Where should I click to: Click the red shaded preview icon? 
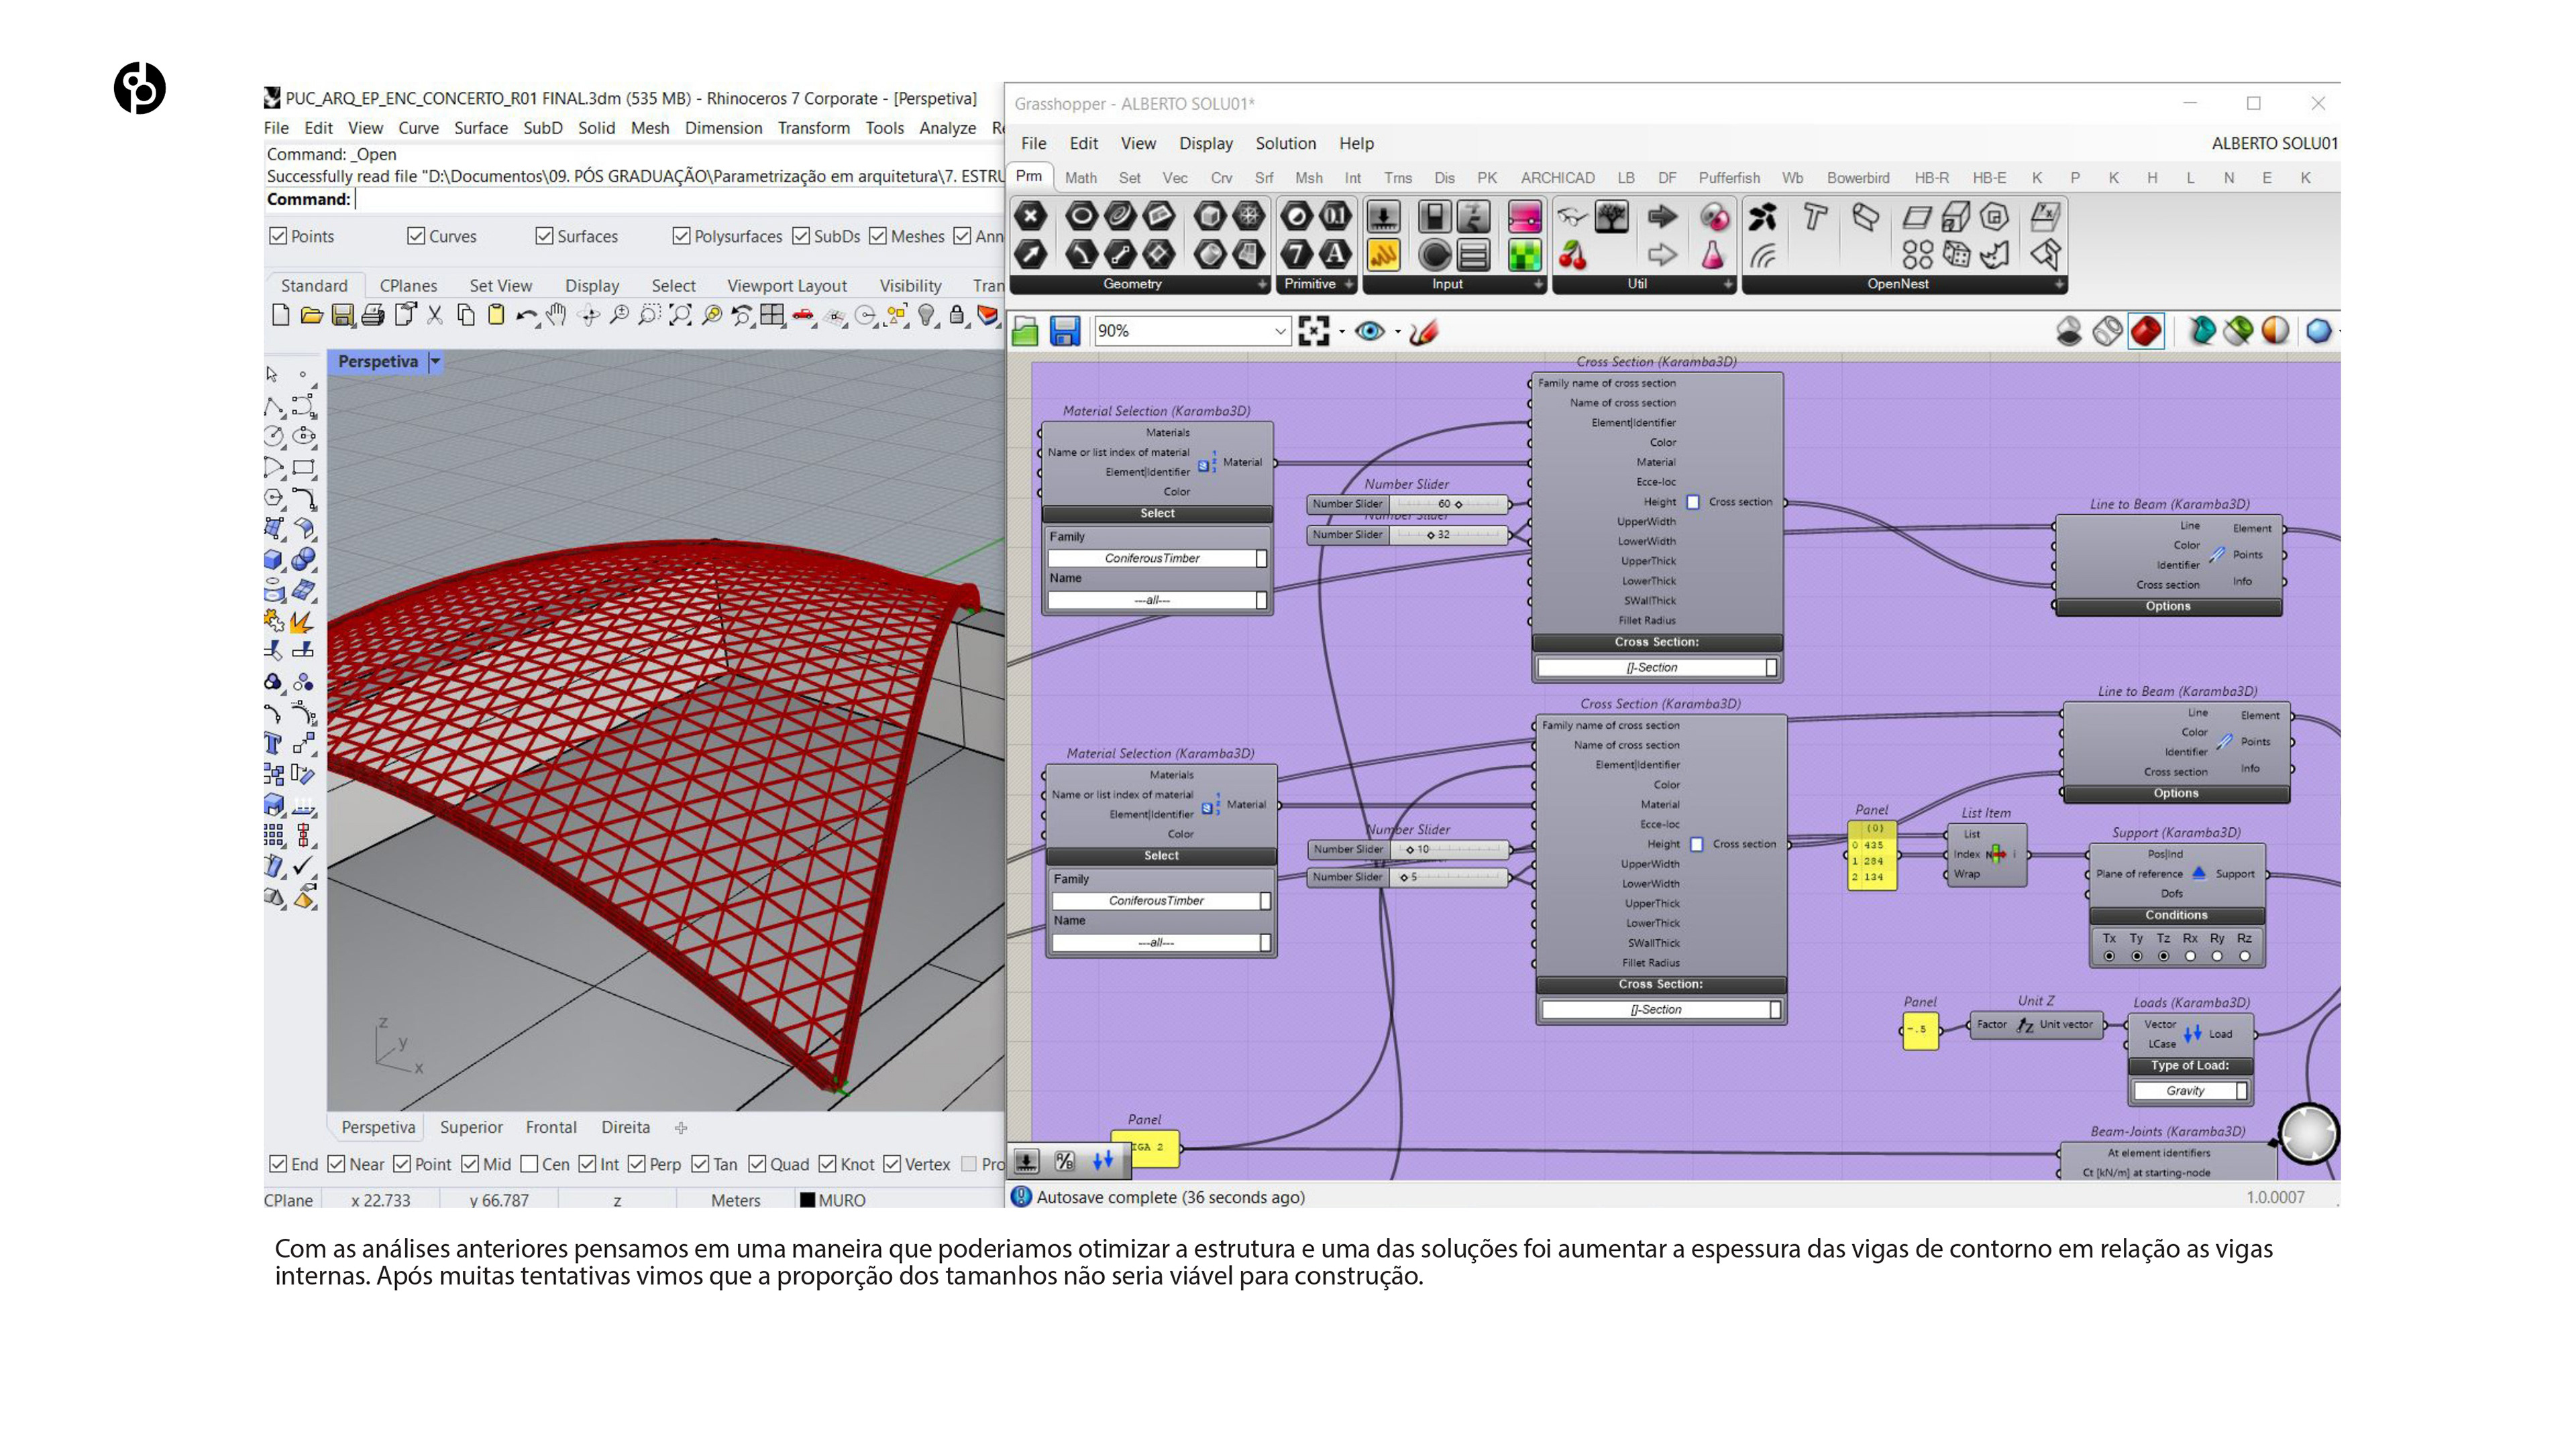coord(2145,330)
